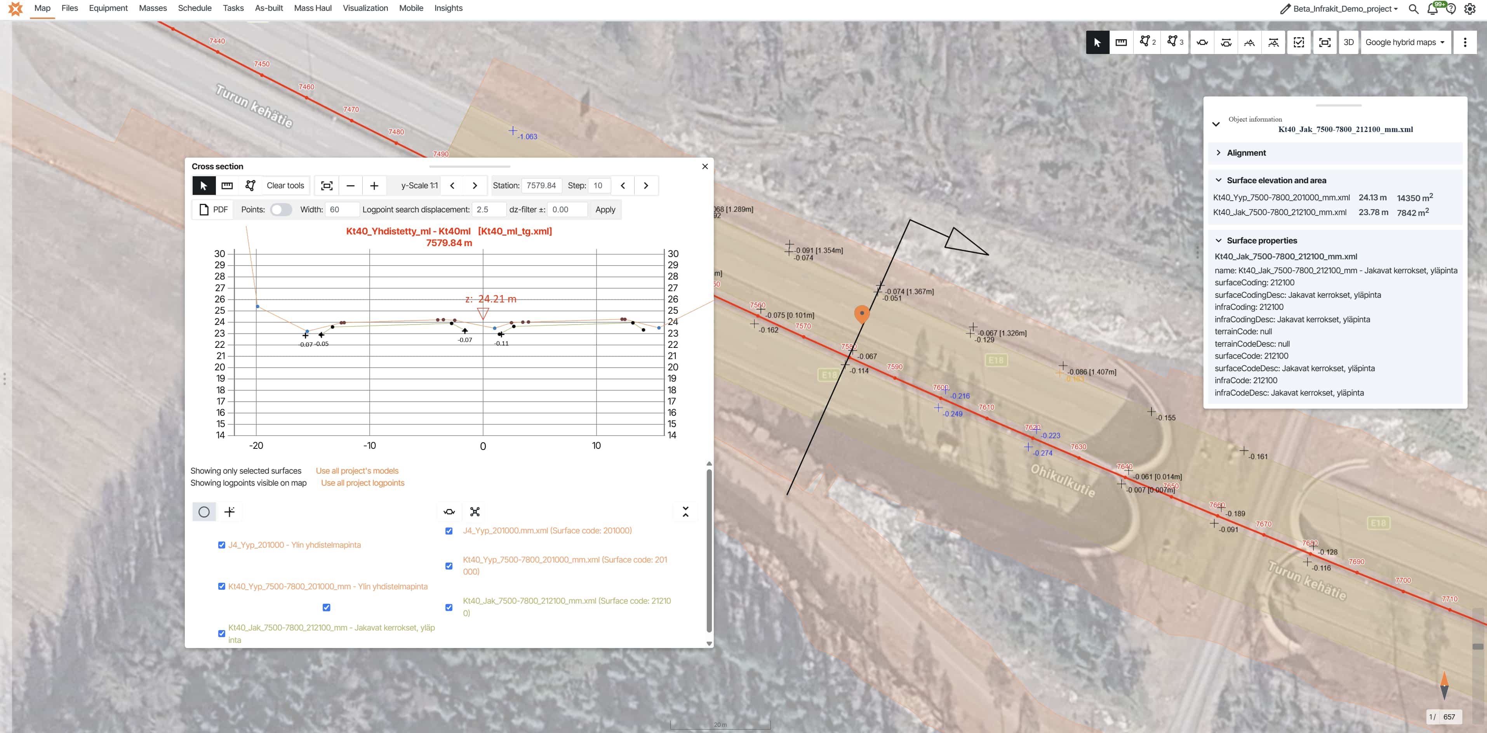The image size is (1487, 733).
Task: Zoom in the cross section with plus
Action: tap(374, 185)
